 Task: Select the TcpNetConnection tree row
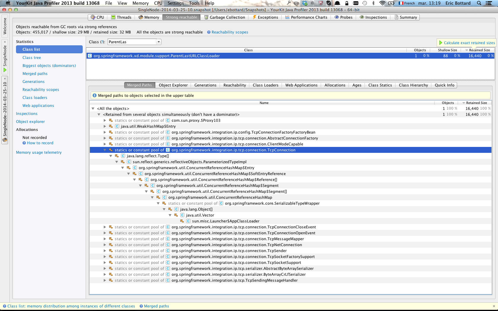tap(290, 245)
